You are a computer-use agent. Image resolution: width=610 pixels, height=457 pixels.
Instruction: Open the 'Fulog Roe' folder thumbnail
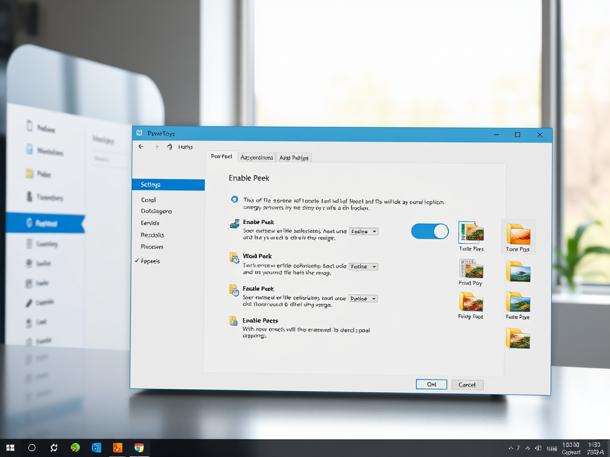tap(471, 305)
